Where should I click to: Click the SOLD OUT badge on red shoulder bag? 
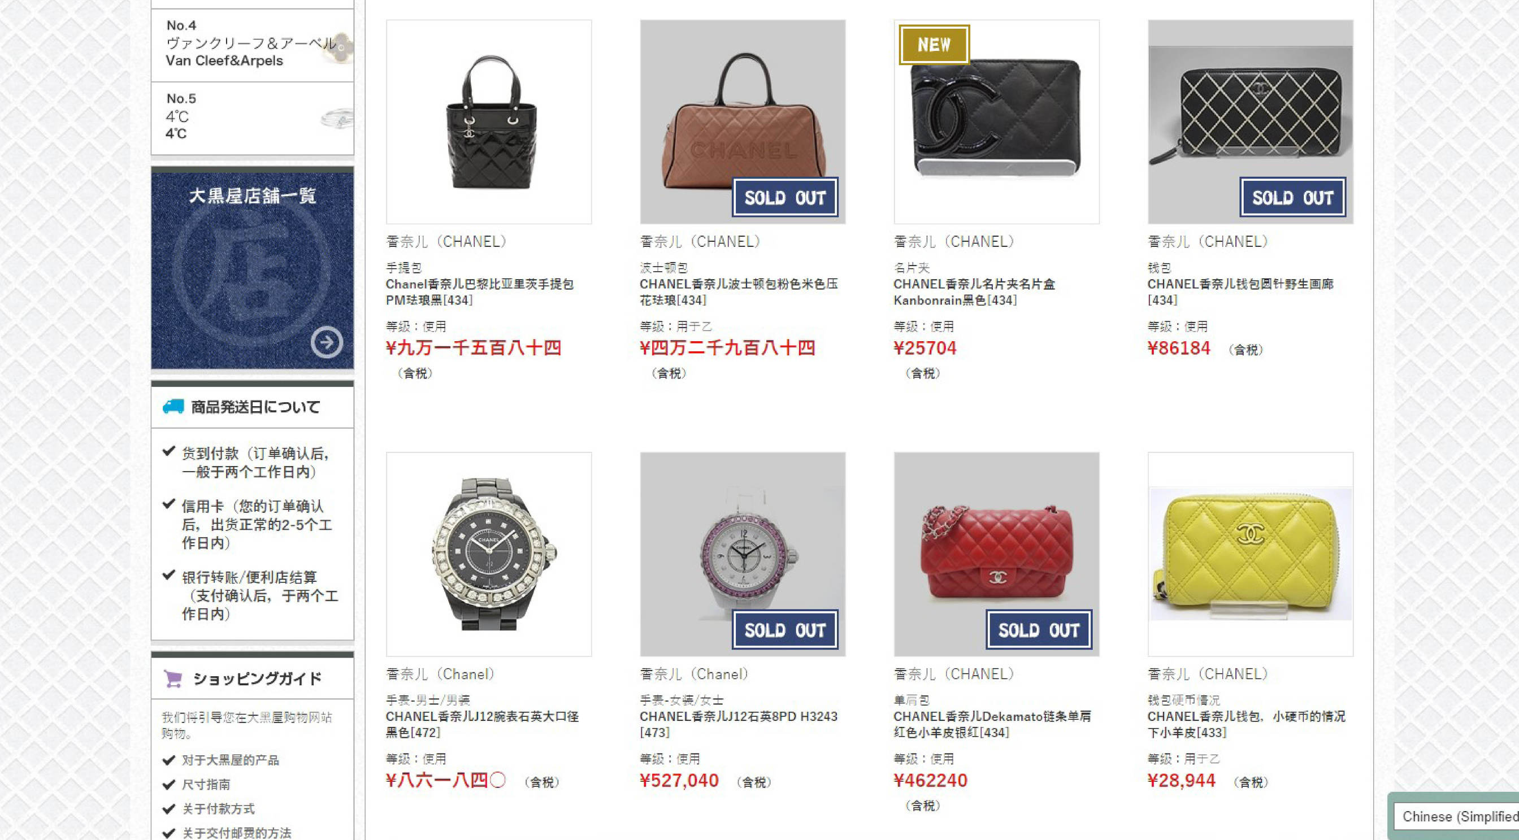click(1039, 629)
